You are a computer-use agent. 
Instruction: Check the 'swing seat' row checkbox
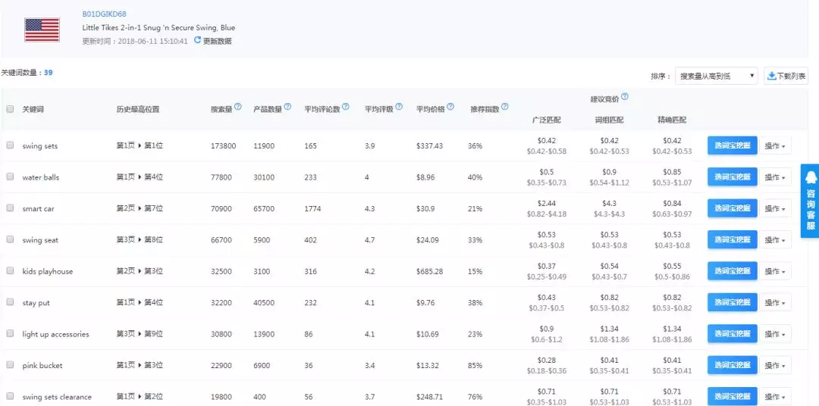point(10,239)
